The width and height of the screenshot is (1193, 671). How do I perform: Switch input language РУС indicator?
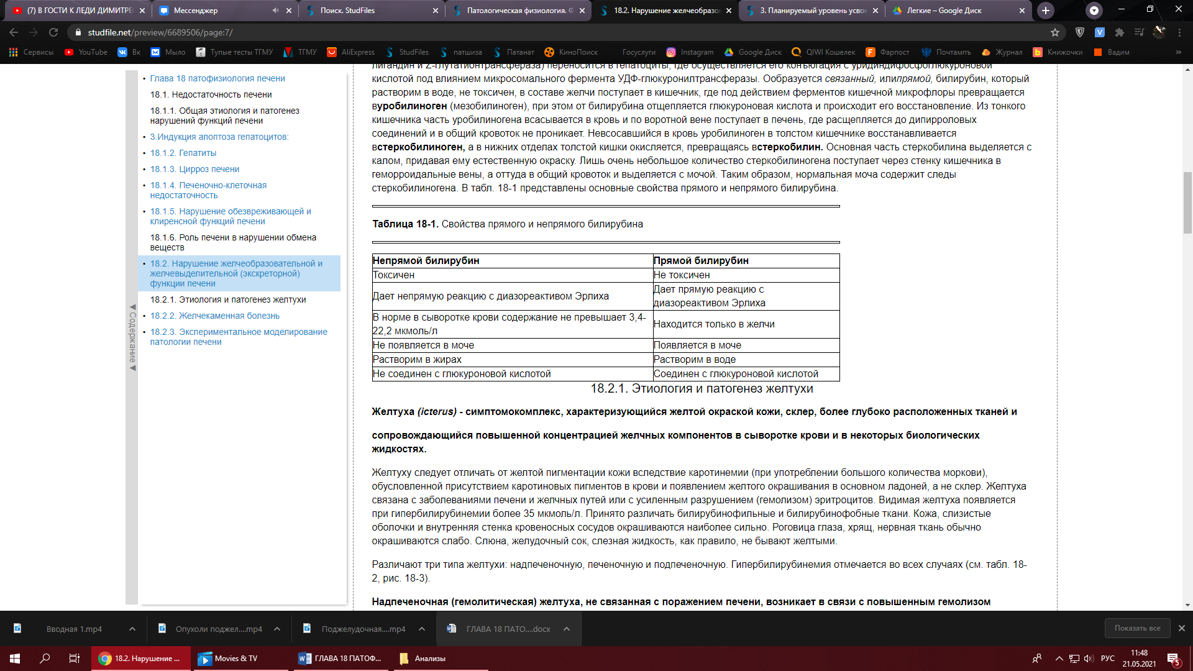(1107, 659)
